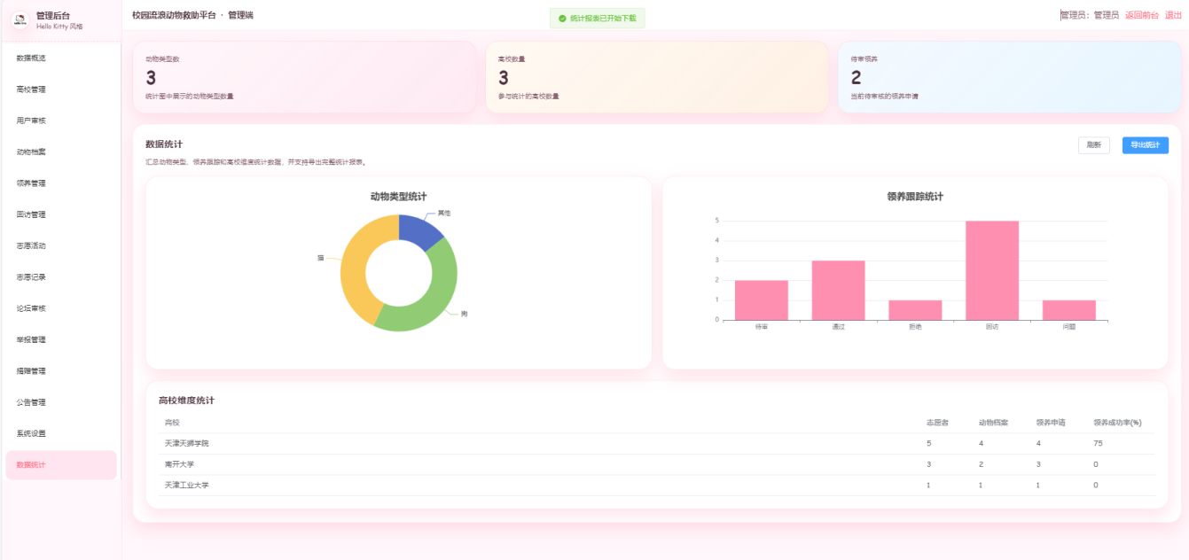Click the 领养成功率(%) column header
1189x560 pixels.
[1117, 423]
